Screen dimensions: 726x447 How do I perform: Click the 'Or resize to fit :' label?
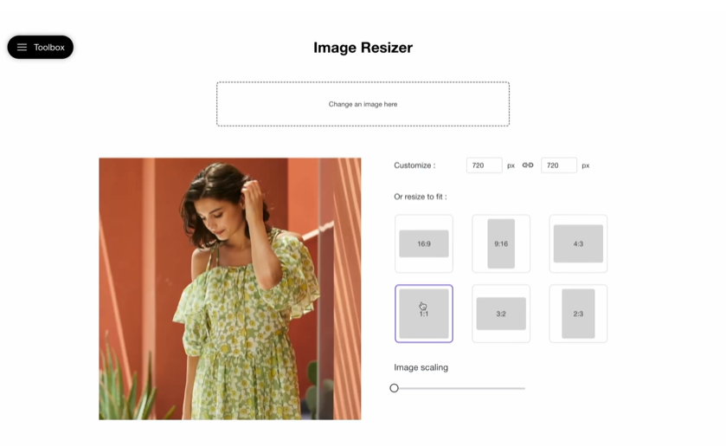[x=421, y=197]
